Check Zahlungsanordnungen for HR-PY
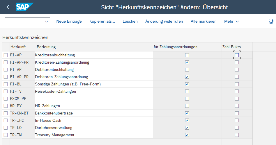276x145 pixels. (x=187, y=106)
